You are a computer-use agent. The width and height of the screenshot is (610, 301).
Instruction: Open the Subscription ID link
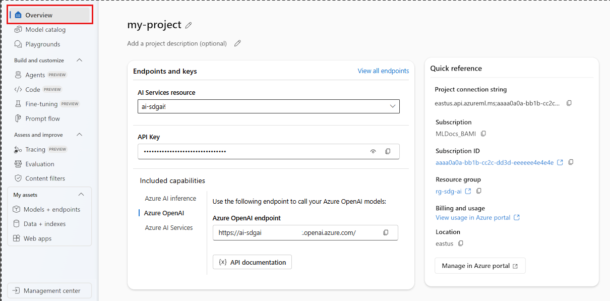click(x=495, y=162)
